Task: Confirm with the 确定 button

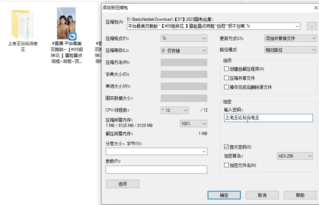Action: click(x=224, y=195)
